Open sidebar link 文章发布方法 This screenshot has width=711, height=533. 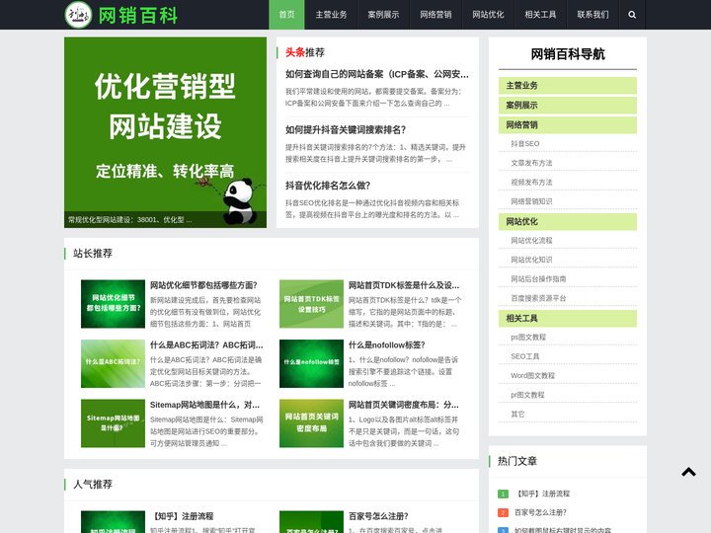point(531,163)
